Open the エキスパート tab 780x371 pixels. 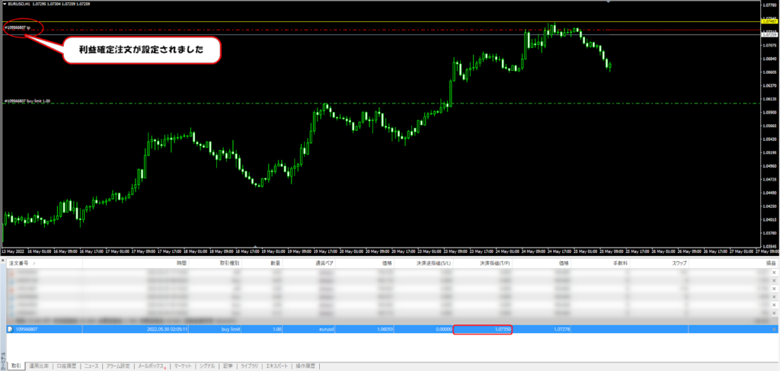point(277,366)
